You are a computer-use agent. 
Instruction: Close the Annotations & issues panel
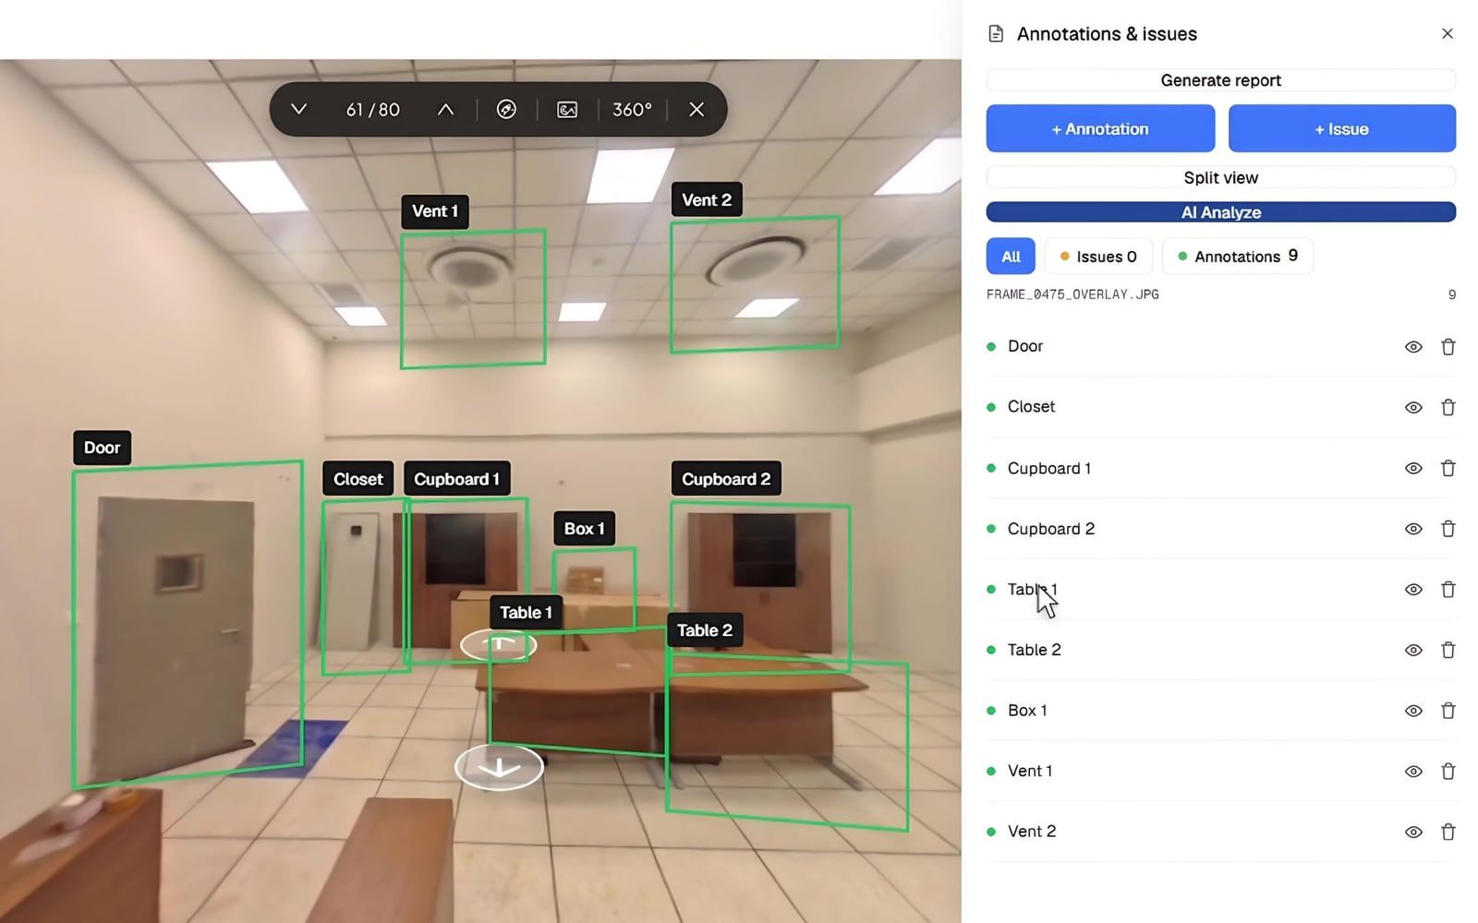pyautogui.click(x=1447, y=33)
